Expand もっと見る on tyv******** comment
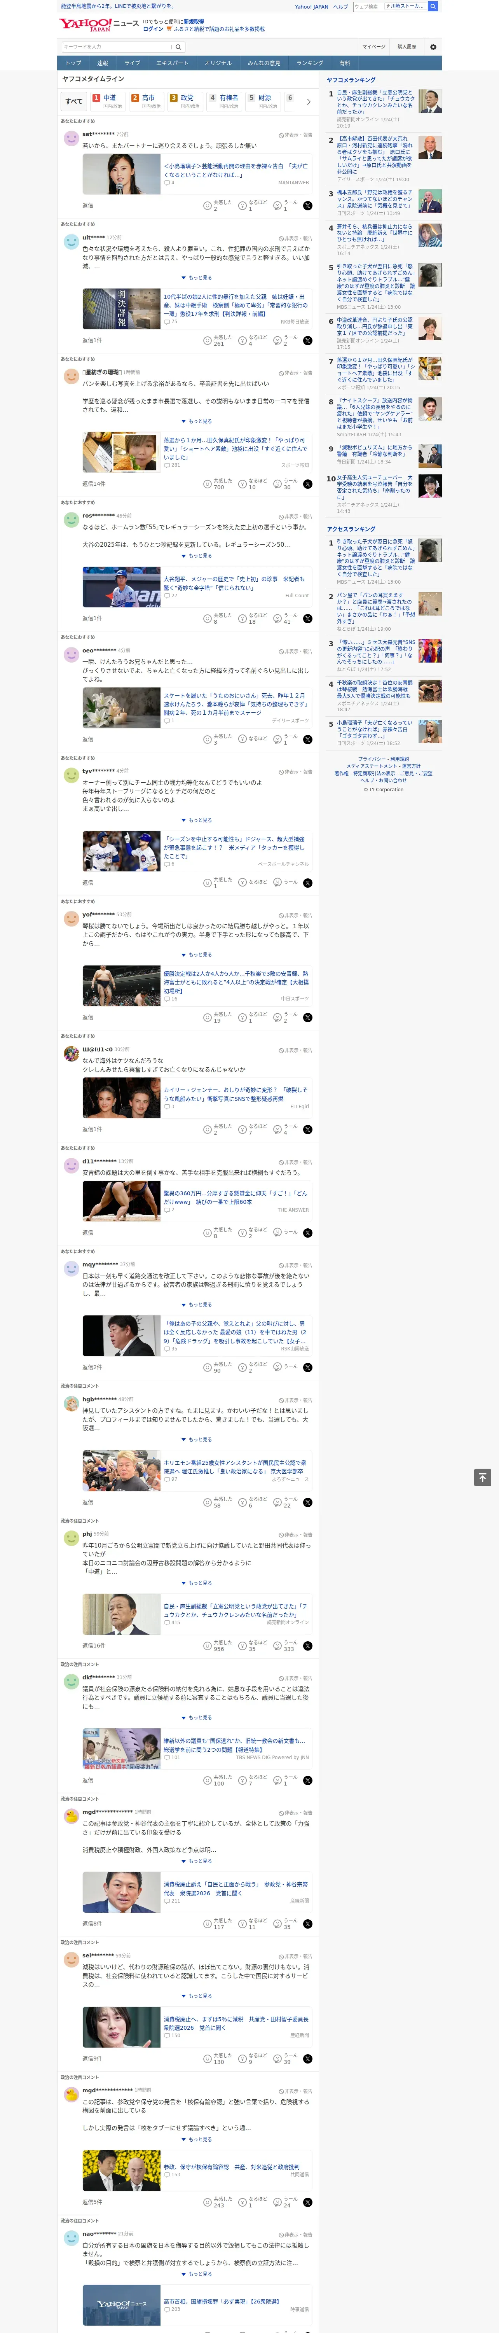Viewport: 499px width, 2333px height. pyautogui.click(x=197, y=820)
